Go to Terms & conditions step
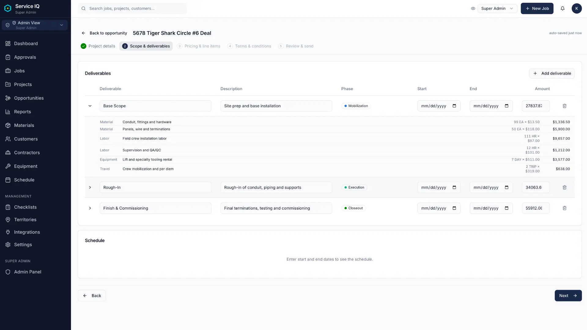 point(249,46)
